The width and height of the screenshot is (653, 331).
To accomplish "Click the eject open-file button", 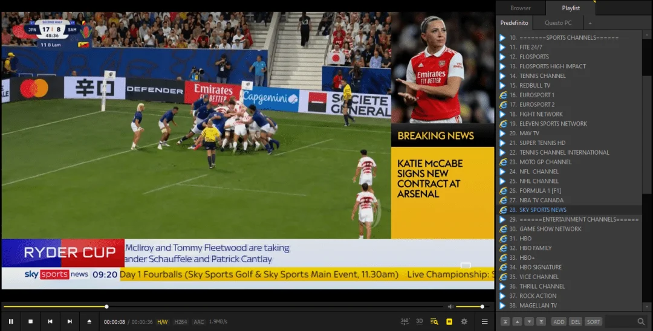I will point(89,321).
